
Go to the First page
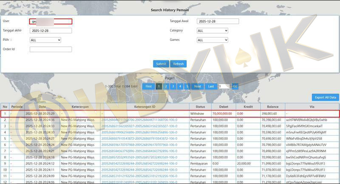pos(148,86)
